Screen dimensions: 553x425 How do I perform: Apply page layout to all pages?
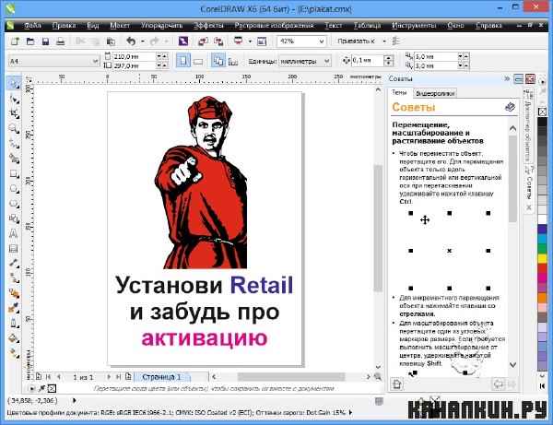[218, 61]
